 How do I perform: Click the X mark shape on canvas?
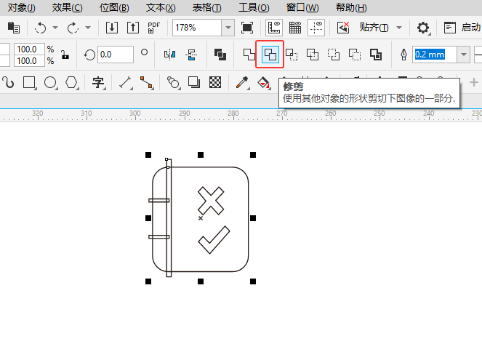[211, 201]
